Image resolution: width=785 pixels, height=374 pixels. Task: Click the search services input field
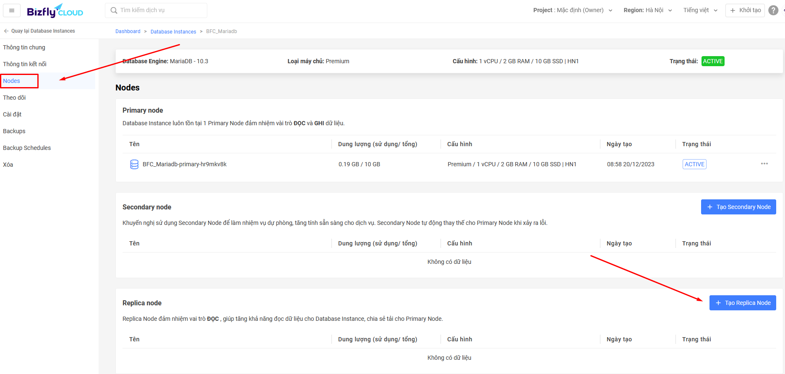pyautogui.click(x=156, y=10)
